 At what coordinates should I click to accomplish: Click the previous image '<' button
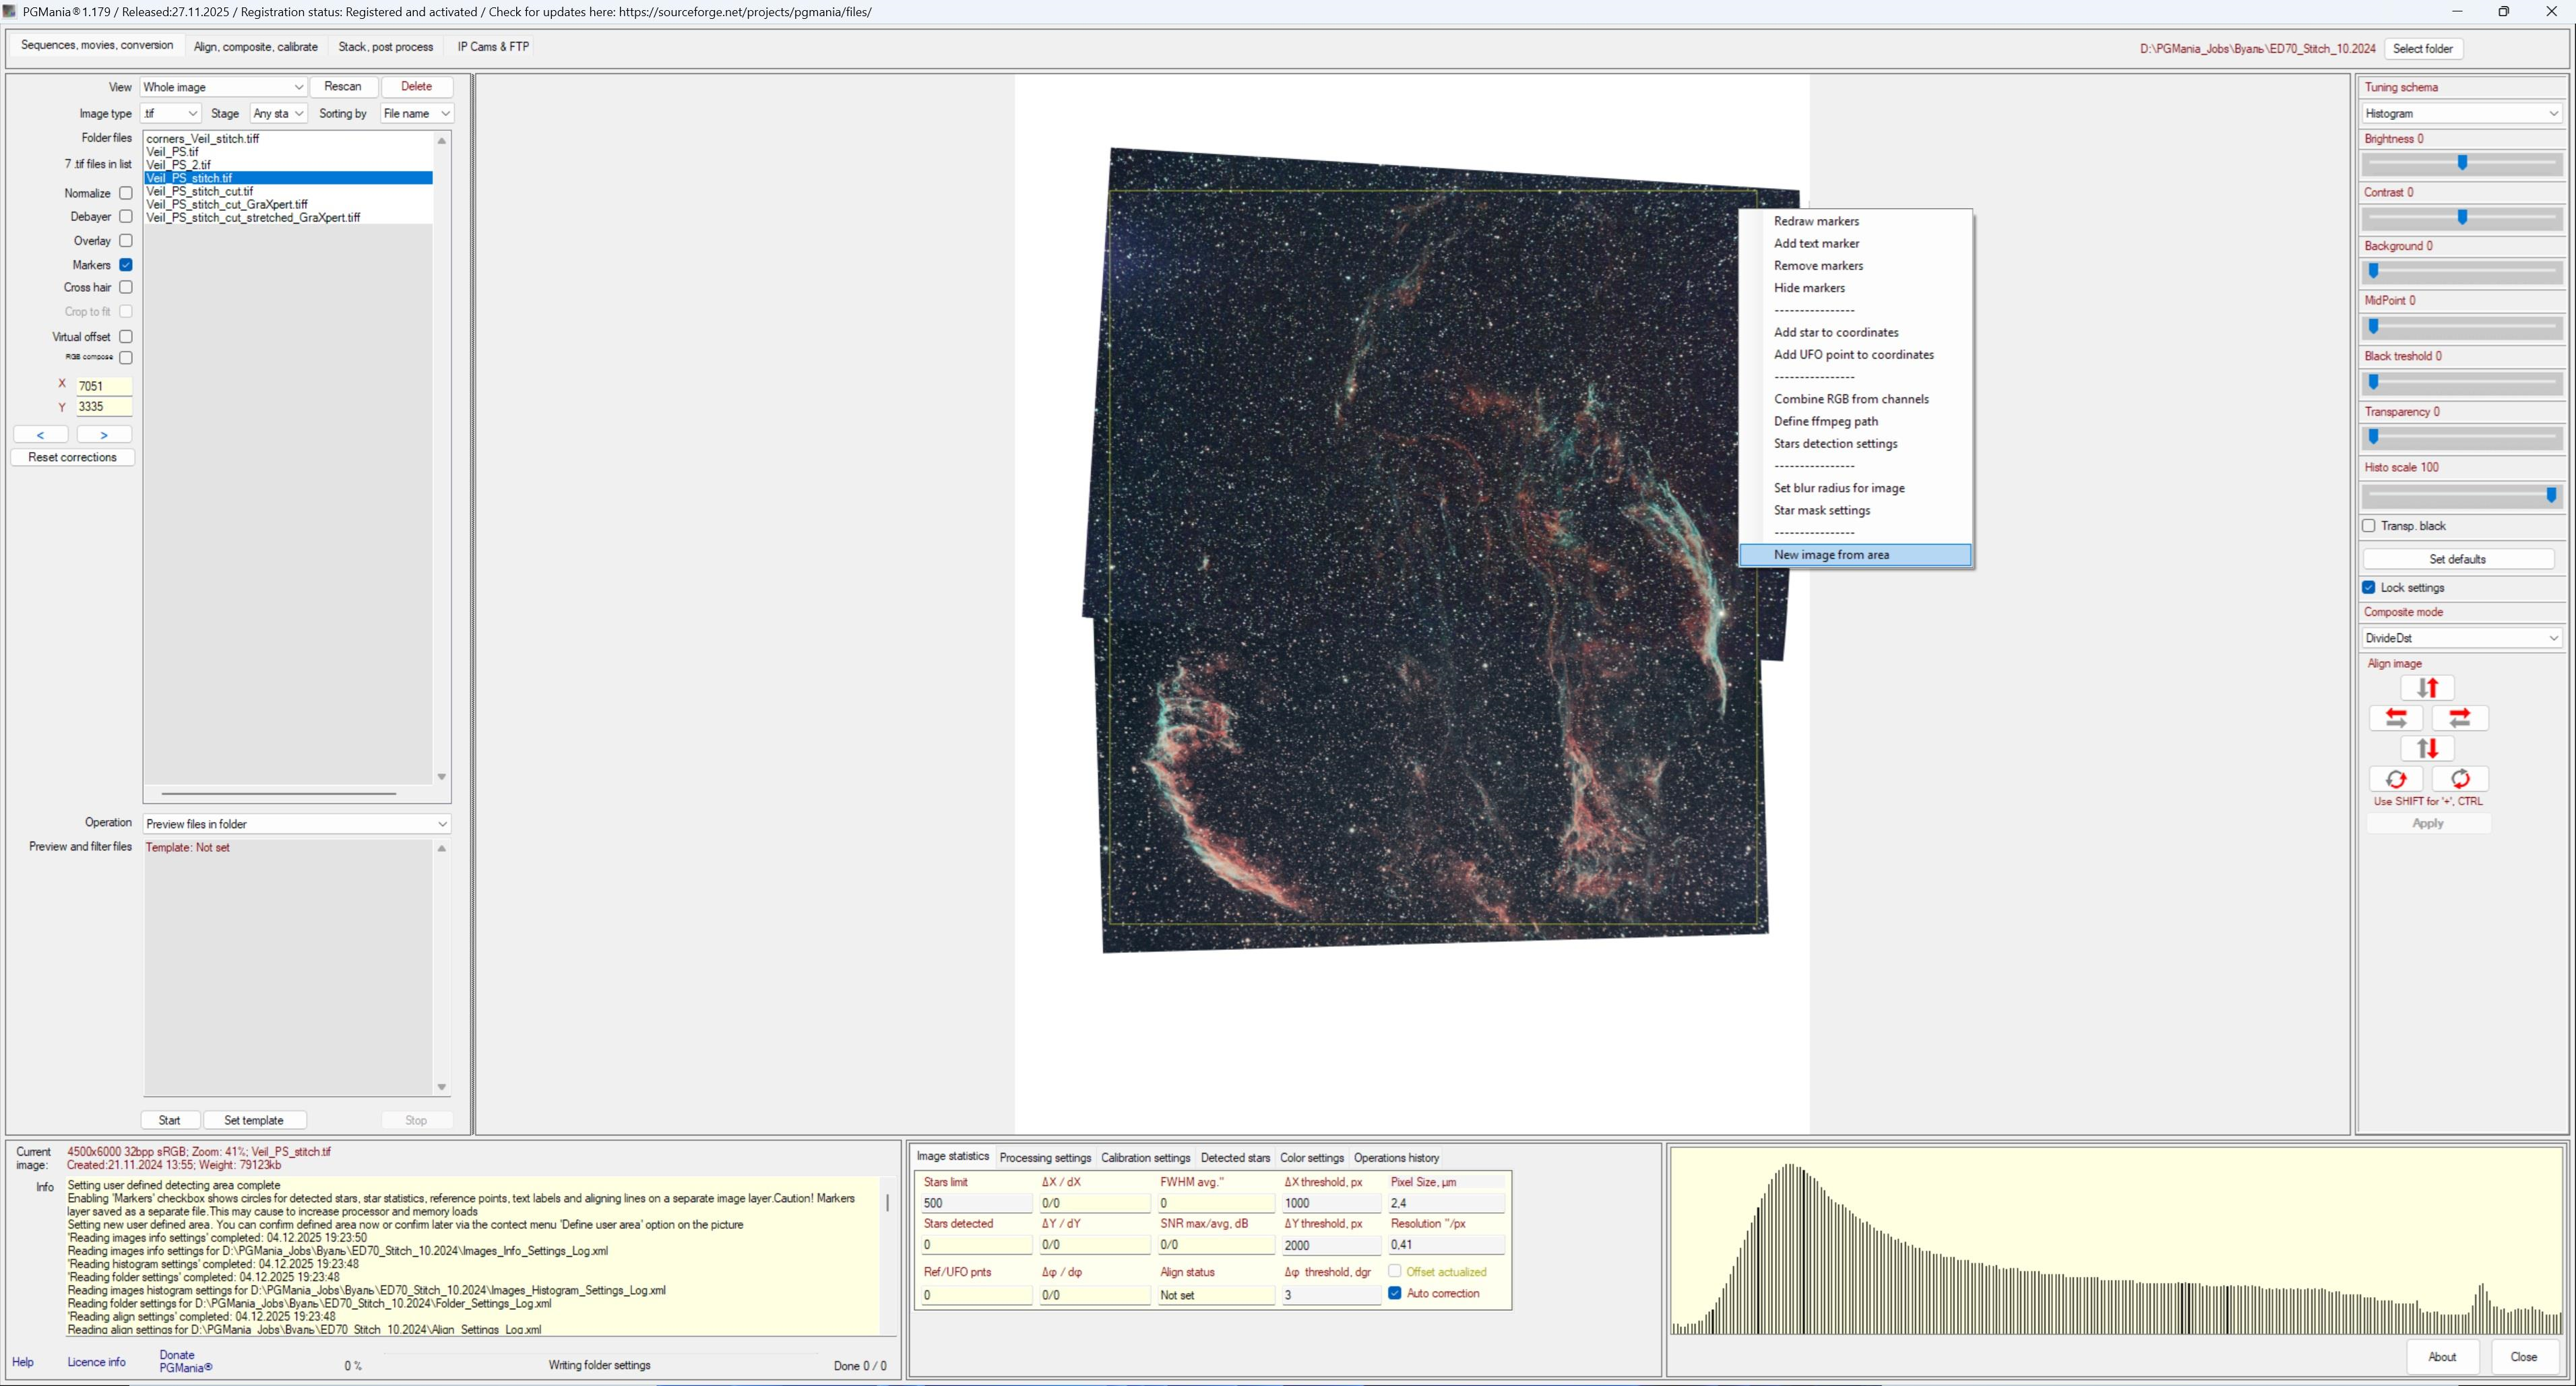(x=41, y=435)
